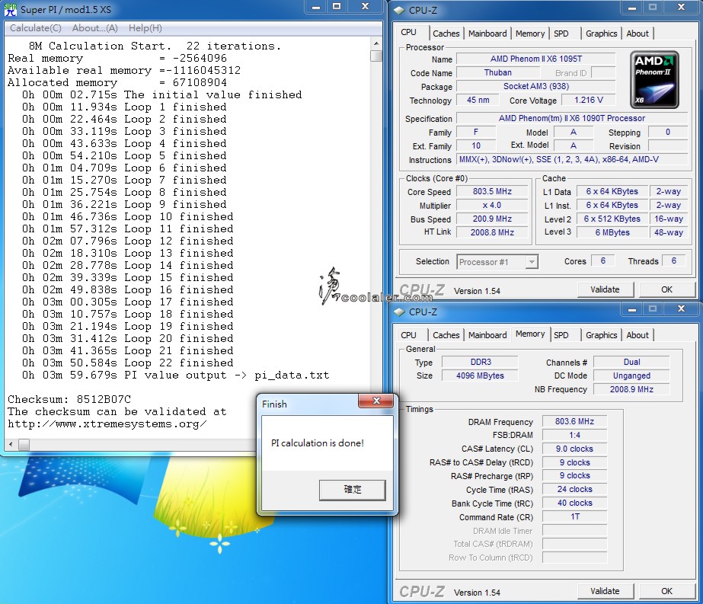Screen dimensions: 703x604
Task: Open the Calculate(C) menu in Super PI
Action: click(x=36, y=28)
